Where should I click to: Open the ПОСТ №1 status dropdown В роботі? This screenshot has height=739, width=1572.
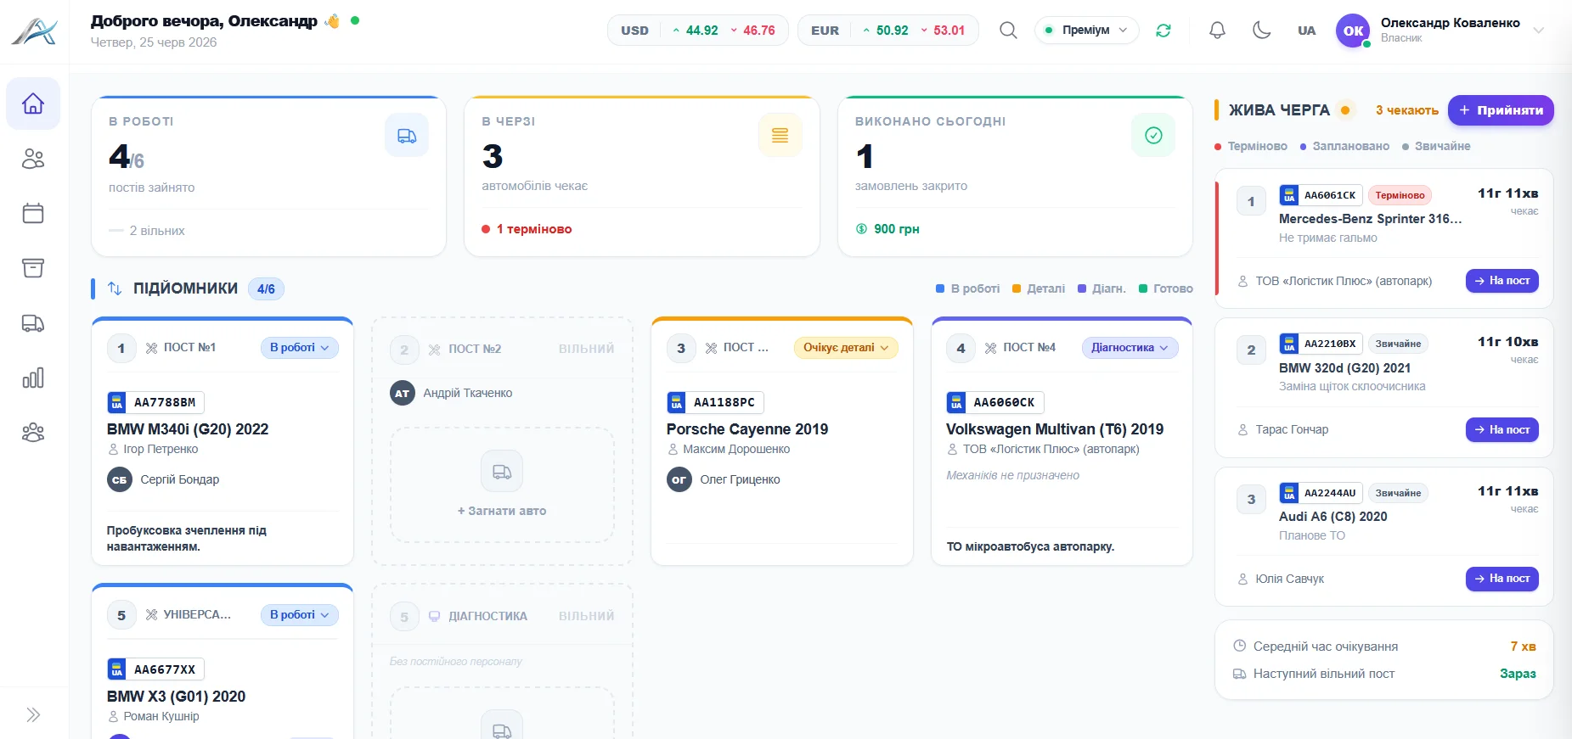tap(299, 348)
